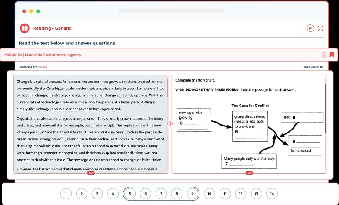Click the vertical divider handle between panels
This screenshot has height=205, width=339.
170,124
